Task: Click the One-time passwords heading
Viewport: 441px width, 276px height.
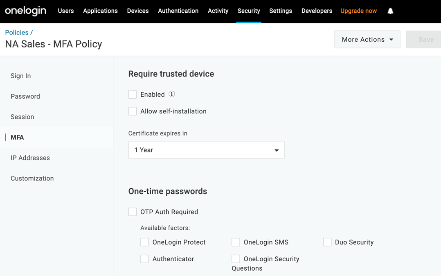Action: pyautogui.click(x=168, y=191)
